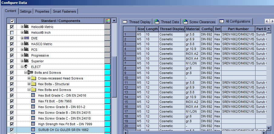This screenshot has height=134, width=274.
Task: Click tree panel scrollbar up arrow
Action: point(114,21)
